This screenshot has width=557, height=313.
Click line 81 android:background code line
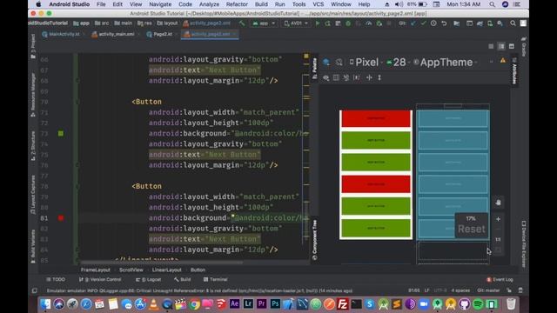[x=229, y=218]
